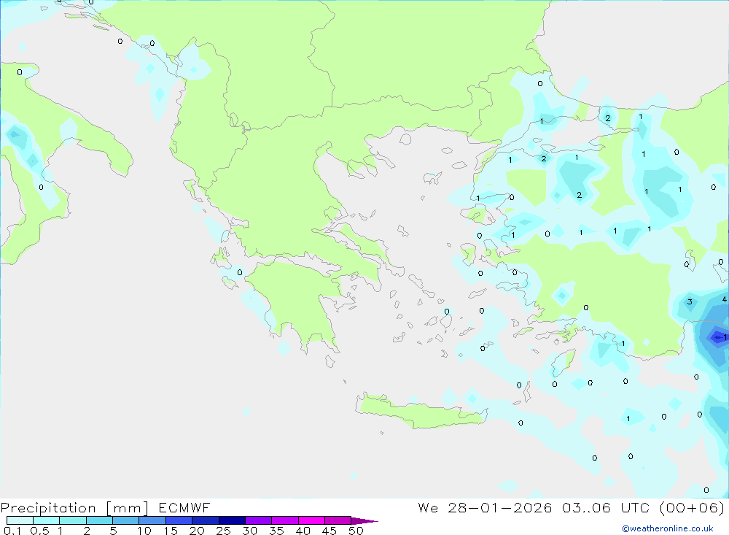Click the '0.1' legend scale label
Image resolution: width=729 pixels, height=535 pixels.
pos(12,531)
